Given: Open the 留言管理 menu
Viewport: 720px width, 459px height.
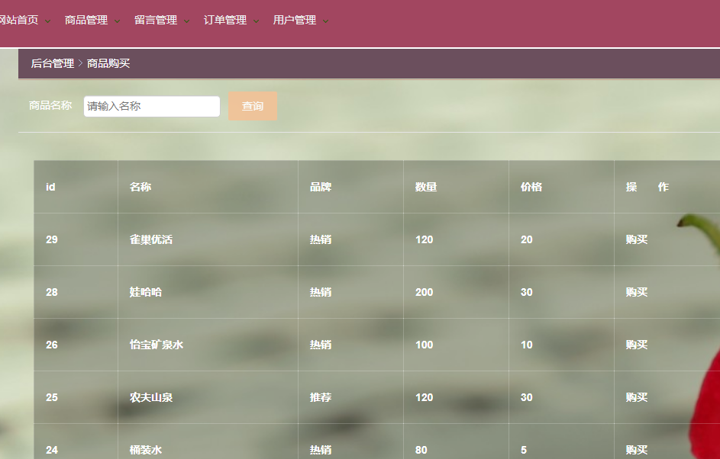Looking at the screenshot, I should click(x=156, y=20).
